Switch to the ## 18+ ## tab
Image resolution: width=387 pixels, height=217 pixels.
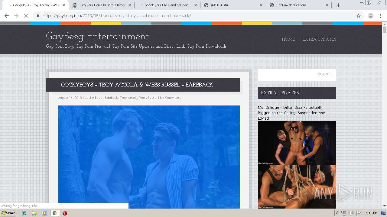coord(233,5)
